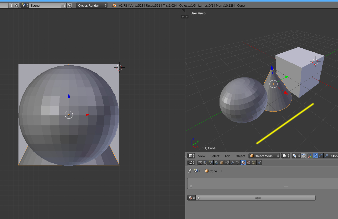Click the blue Z-axis arrow in the perspective view
This screenshot has height=219, width=338.
(x=272, y=68)
